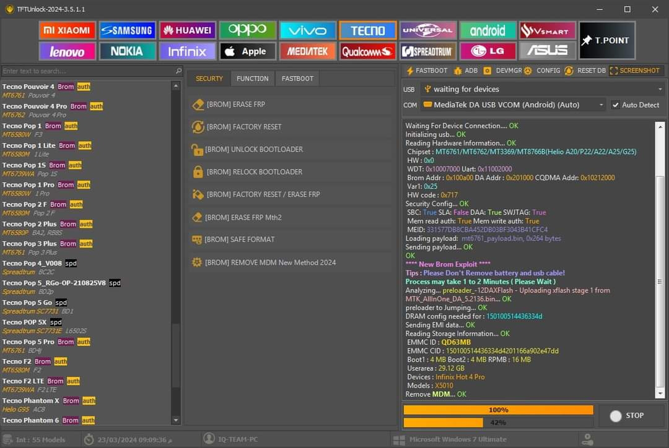The width and height of the screenshot is (669, 448).
Task: Select the Nokia brand tile
Action: tap(127, 51)
